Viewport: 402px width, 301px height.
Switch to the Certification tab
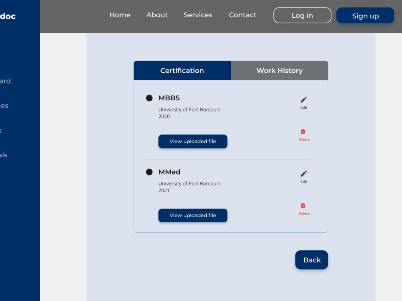tap(182, 70)
